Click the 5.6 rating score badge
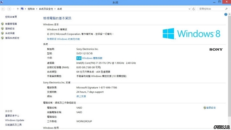 79,58
